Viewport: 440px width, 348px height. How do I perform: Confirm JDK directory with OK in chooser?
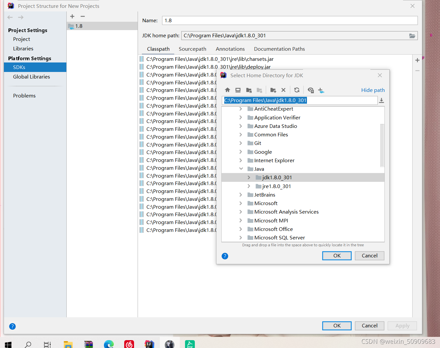pyautogui.click(x=337, y=256)
